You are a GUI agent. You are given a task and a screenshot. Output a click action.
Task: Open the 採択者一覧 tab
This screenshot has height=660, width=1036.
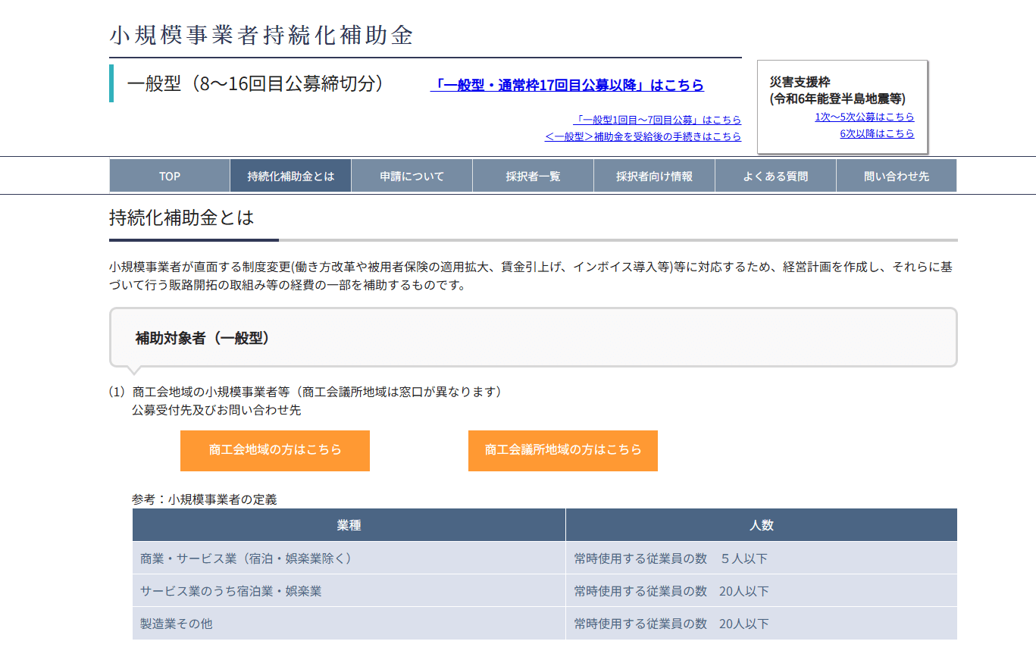(533, 175)
